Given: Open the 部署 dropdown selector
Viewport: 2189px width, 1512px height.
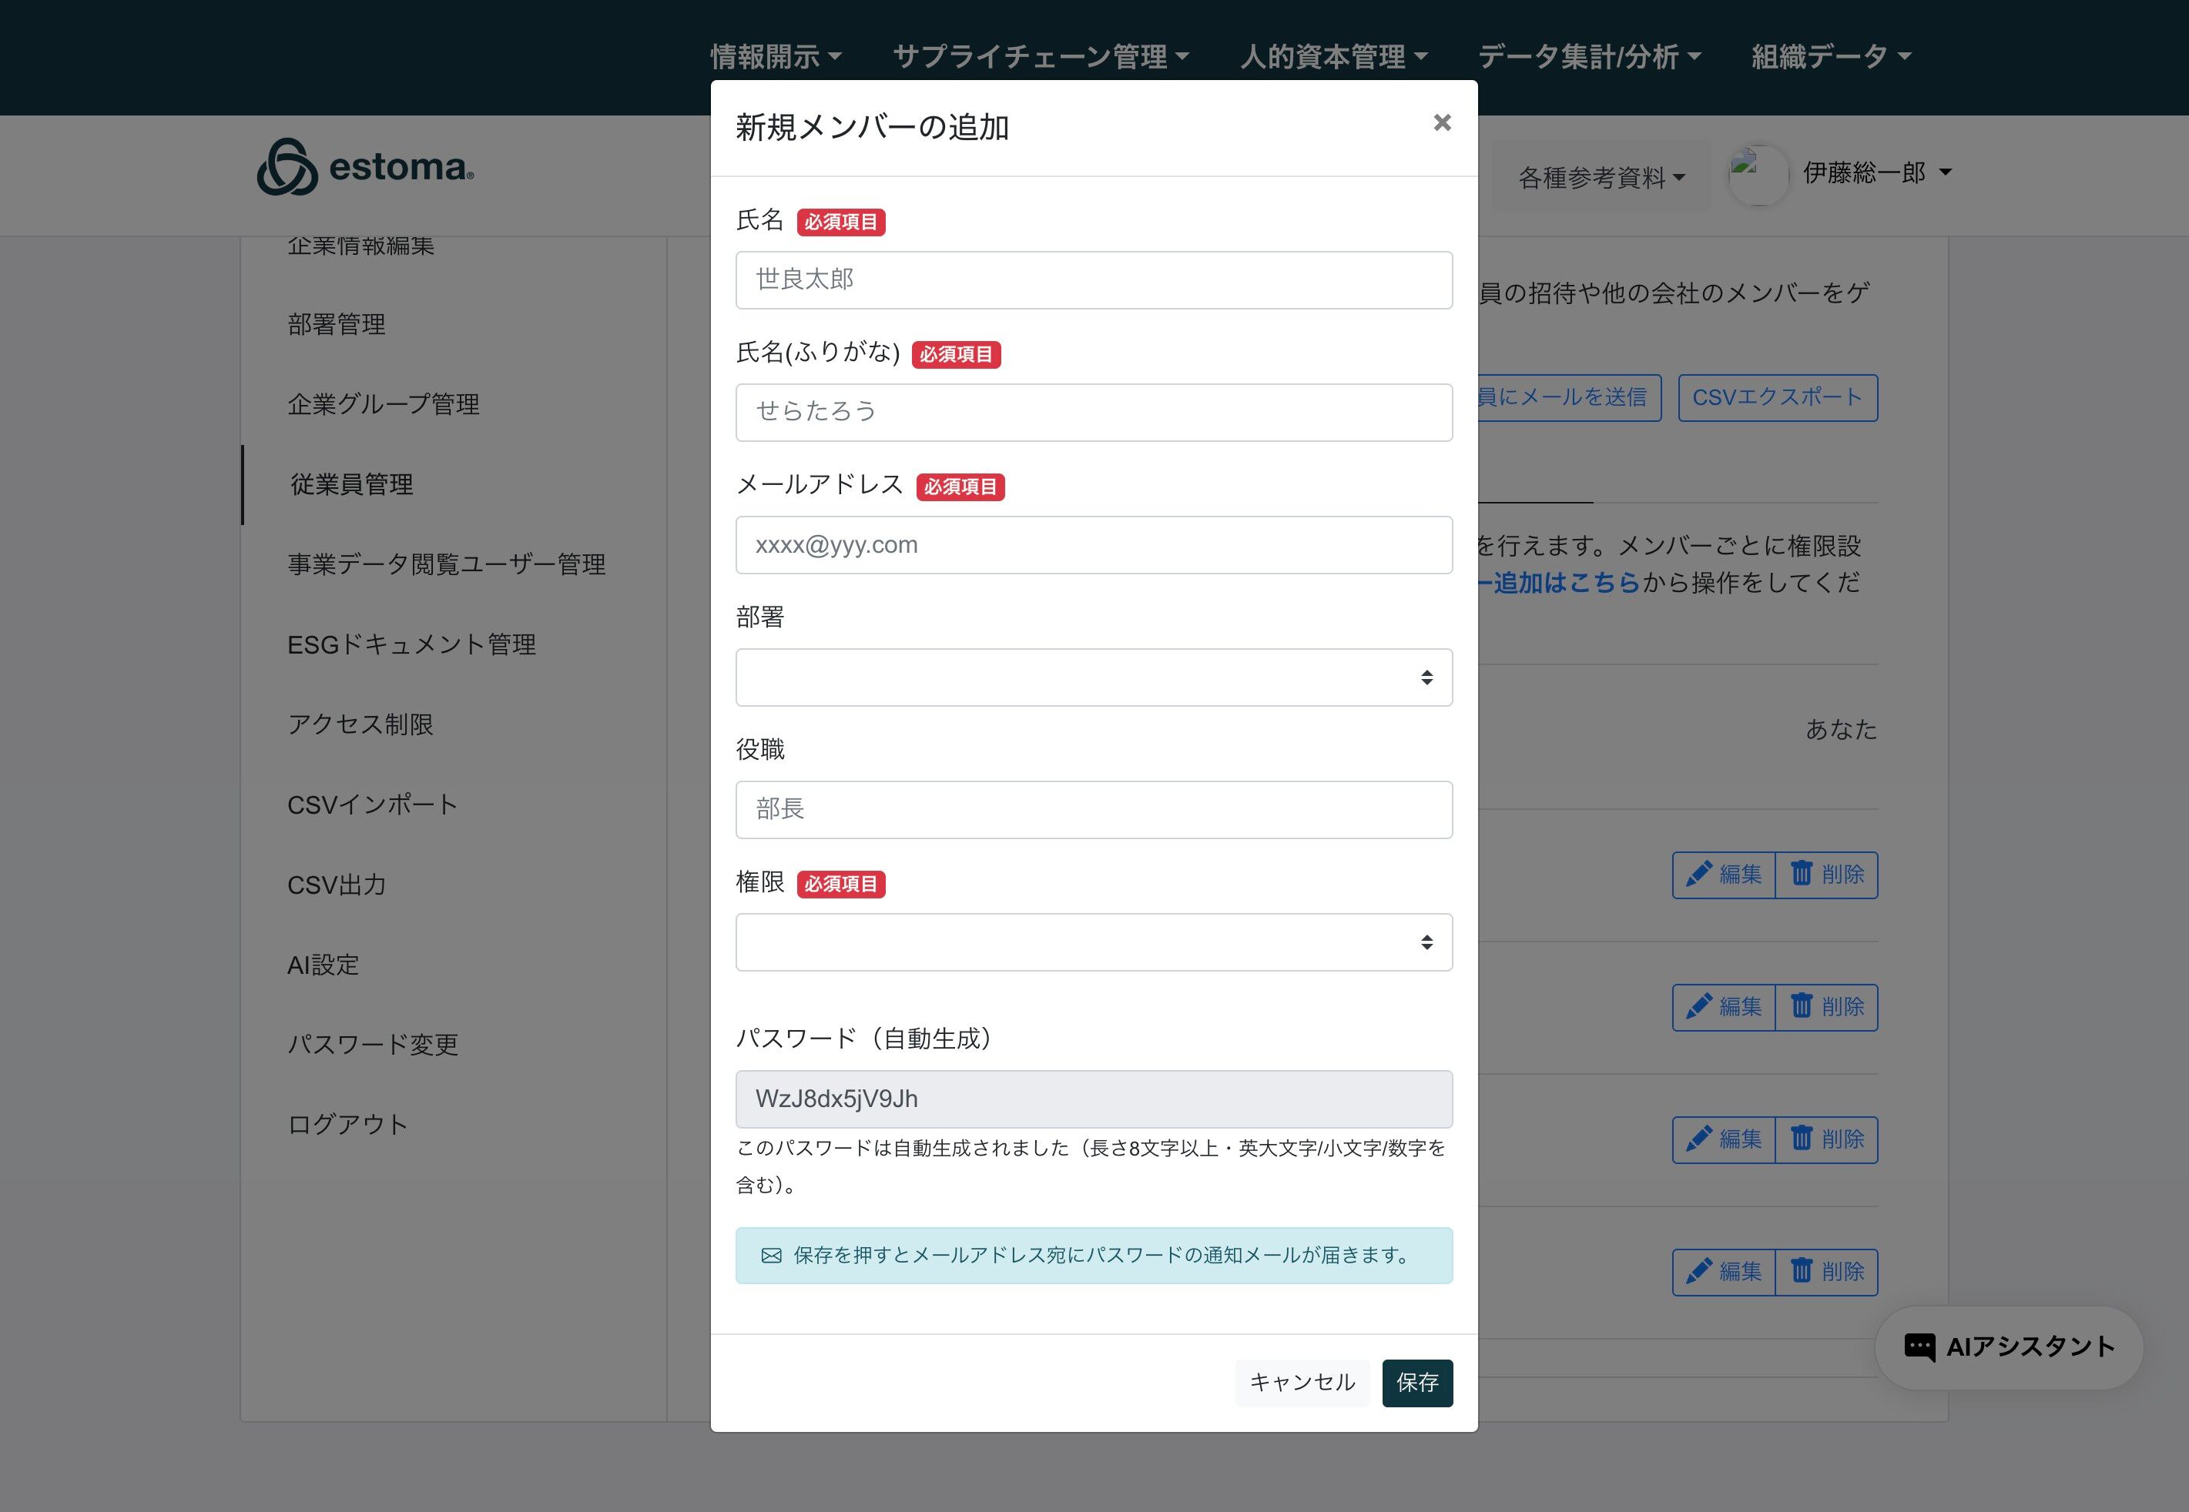Looking at the screenshot, I should pyautogui.click(x=1093, y=677).
